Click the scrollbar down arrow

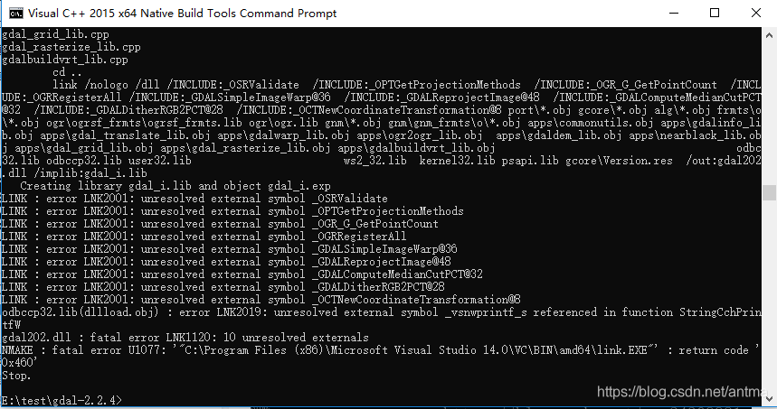pos(770,402)
